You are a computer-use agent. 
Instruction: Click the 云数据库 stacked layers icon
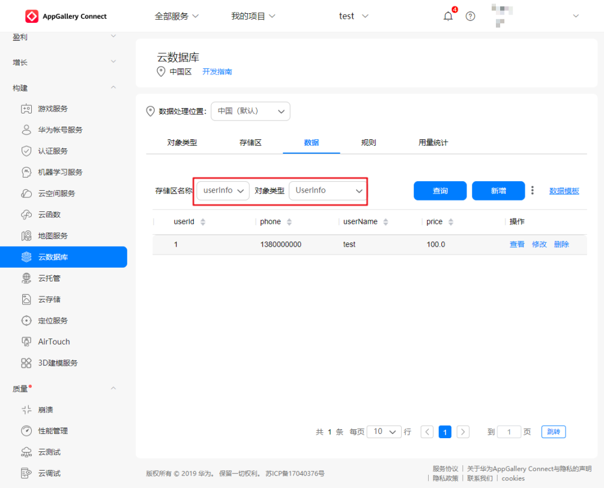tap(26, 257)
